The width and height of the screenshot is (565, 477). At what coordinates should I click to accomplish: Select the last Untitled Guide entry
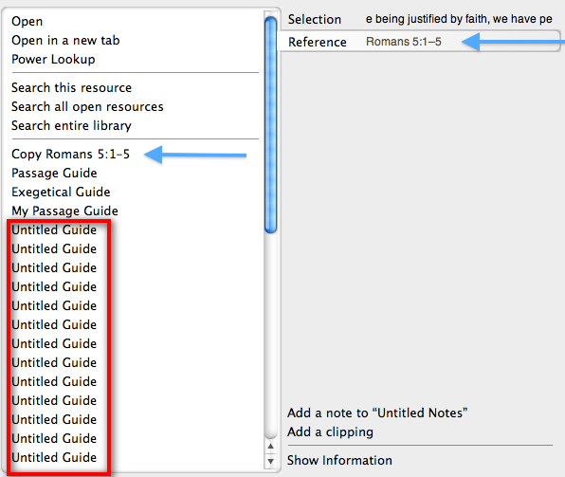54,457
